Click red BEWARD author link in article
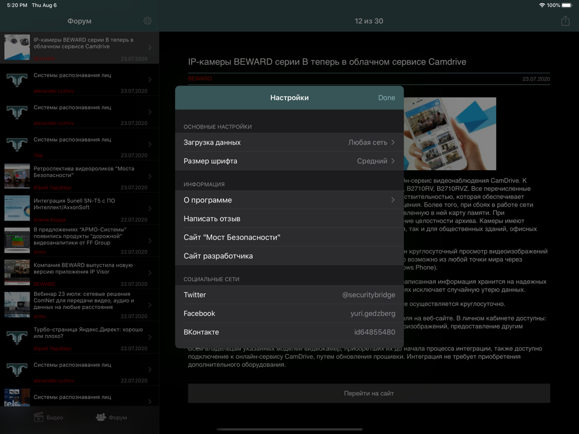The image size is (579, 434). coord(200,79)
